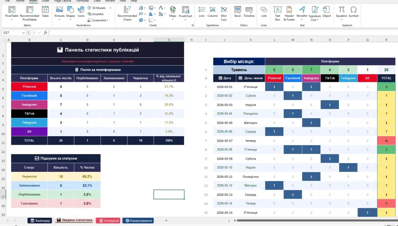Select the Скасовано status label
Image resolution: width=398 pixels, height=226 pixels.
coord(29,203)
